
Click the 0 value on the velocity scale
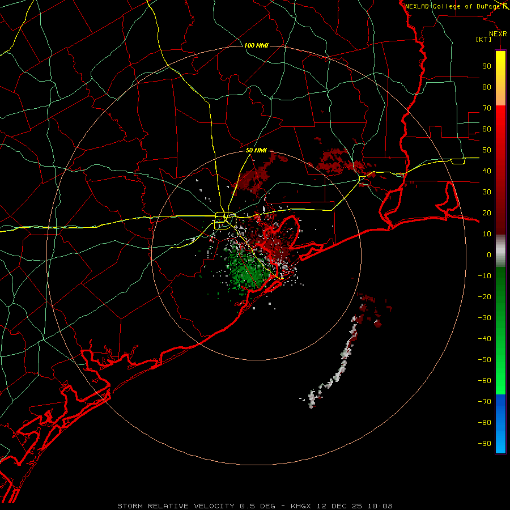[x=489, y=255]
